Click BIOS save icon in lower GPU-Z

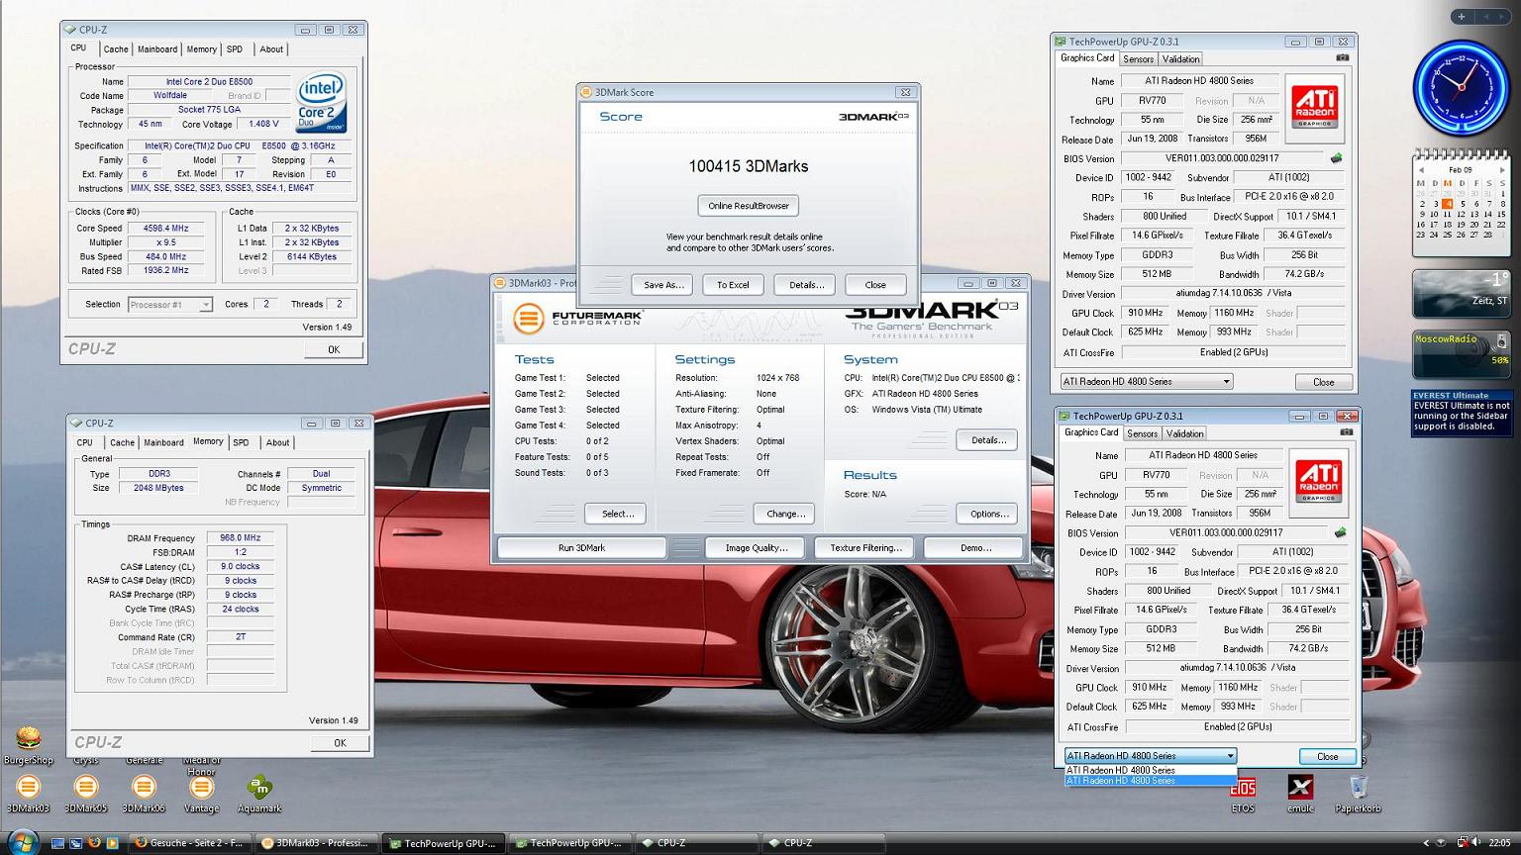click(x=1340, y=532)
